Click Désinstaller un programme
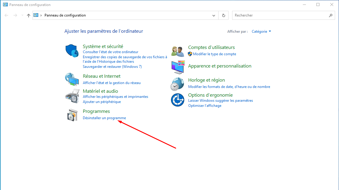The image size is (339, 190). point(104,118)
